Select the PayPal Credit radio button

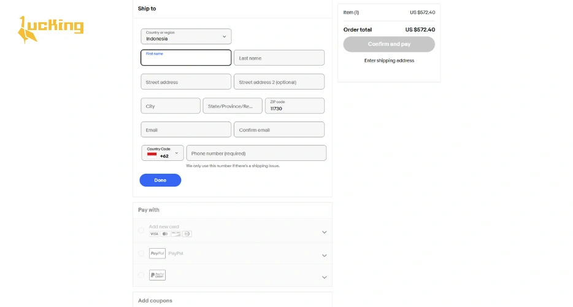[x=141, y=275]
